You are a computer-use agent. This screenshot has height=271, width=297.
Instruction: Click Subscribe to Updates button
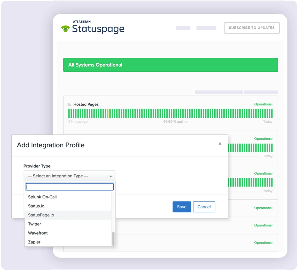tap(252, 28)
